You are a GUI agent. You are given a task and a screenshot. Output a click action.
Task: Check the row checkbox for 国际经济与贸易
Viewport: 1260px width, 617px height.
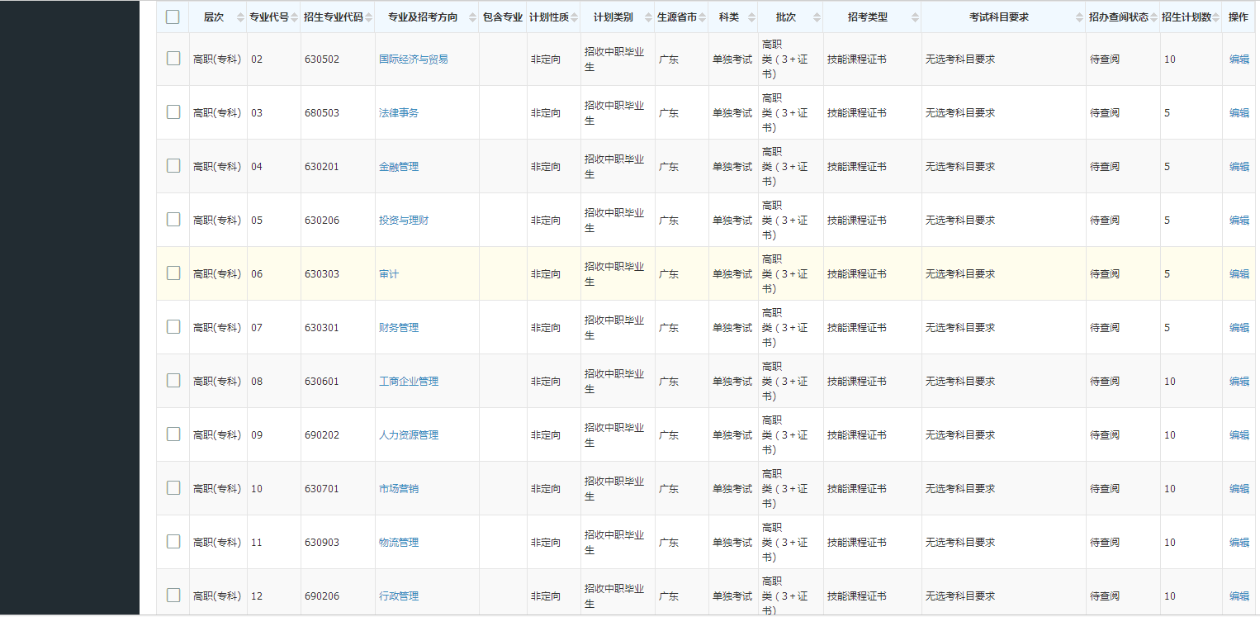[x=173, y=58]
